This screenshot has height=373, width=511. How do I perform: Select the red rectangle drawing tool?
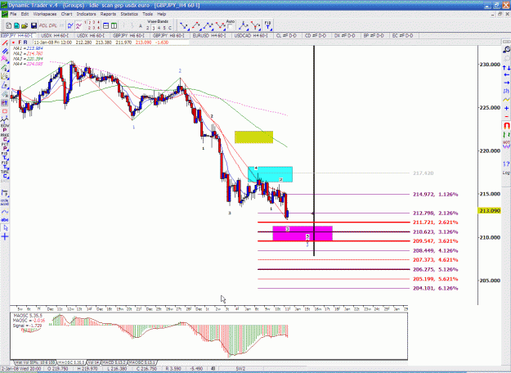5,111
